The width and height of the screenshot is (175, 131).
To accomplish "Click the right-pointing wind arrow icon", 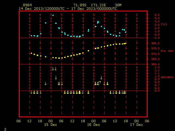I will pyautogui.click(x=99, y=82).
